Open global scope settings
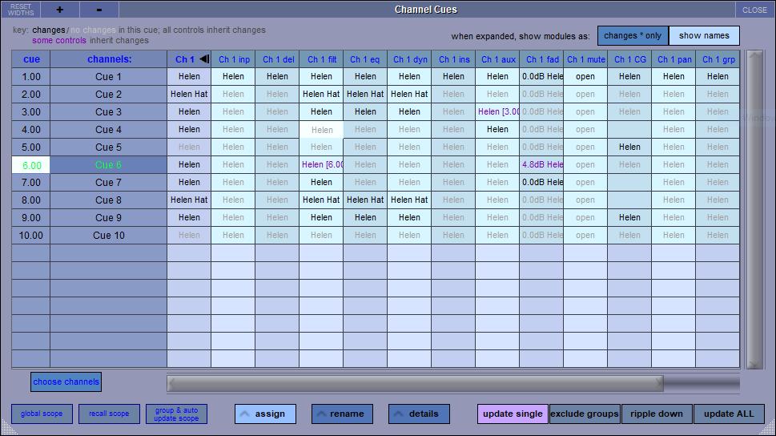Viewport: 776px width, 436px height. [x=42, y=414]
